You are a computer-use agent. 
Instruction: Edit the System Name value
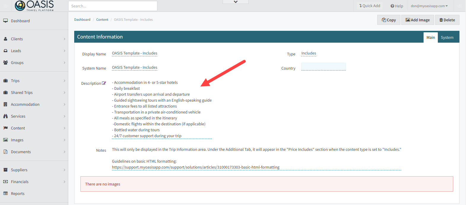pyautogui.click(x=134, y=68)
